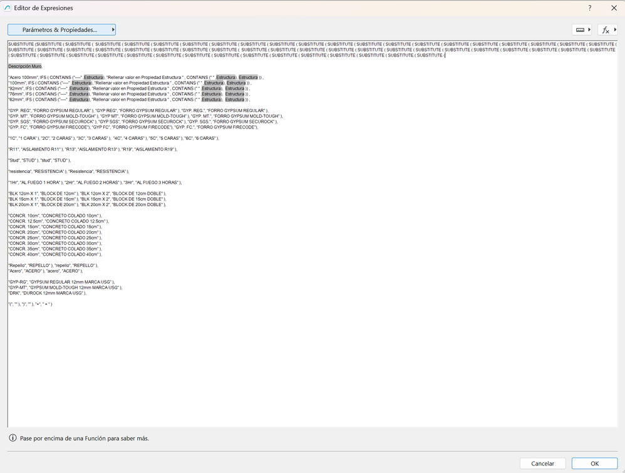Click the help question mark button
625x473 pixels.
(589, 8)
